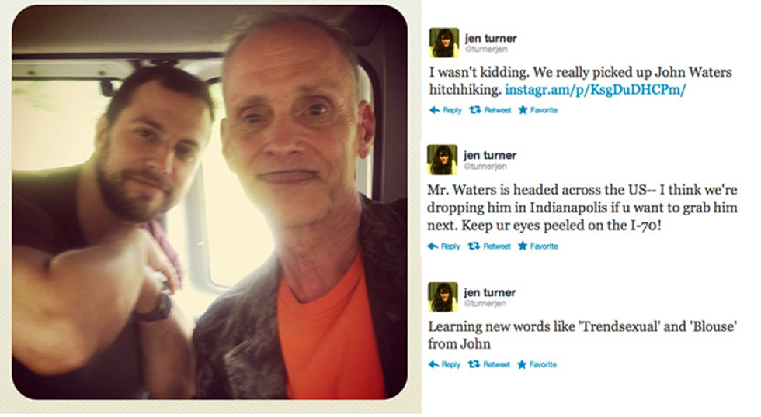The height and width of the screenshot is (417, 761).
Task: Click 'Retweet' label on the second tweet
Action: pos(496,246)
